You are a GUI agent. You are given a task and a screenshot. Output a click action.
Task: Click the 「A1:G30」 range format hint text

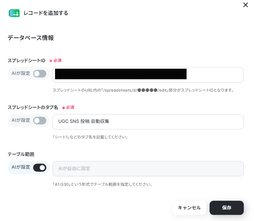click(102, 184)
